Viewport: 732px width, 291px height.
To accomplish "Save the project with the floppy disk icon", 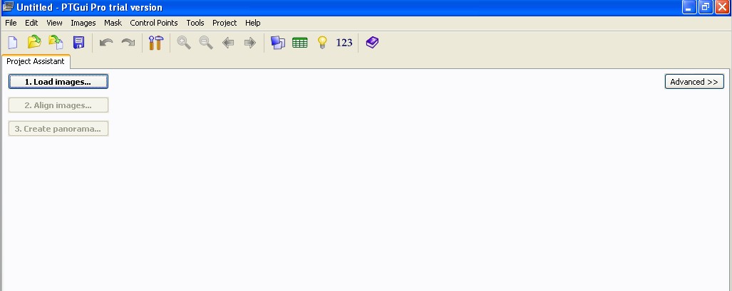I will tap(78, 43).
